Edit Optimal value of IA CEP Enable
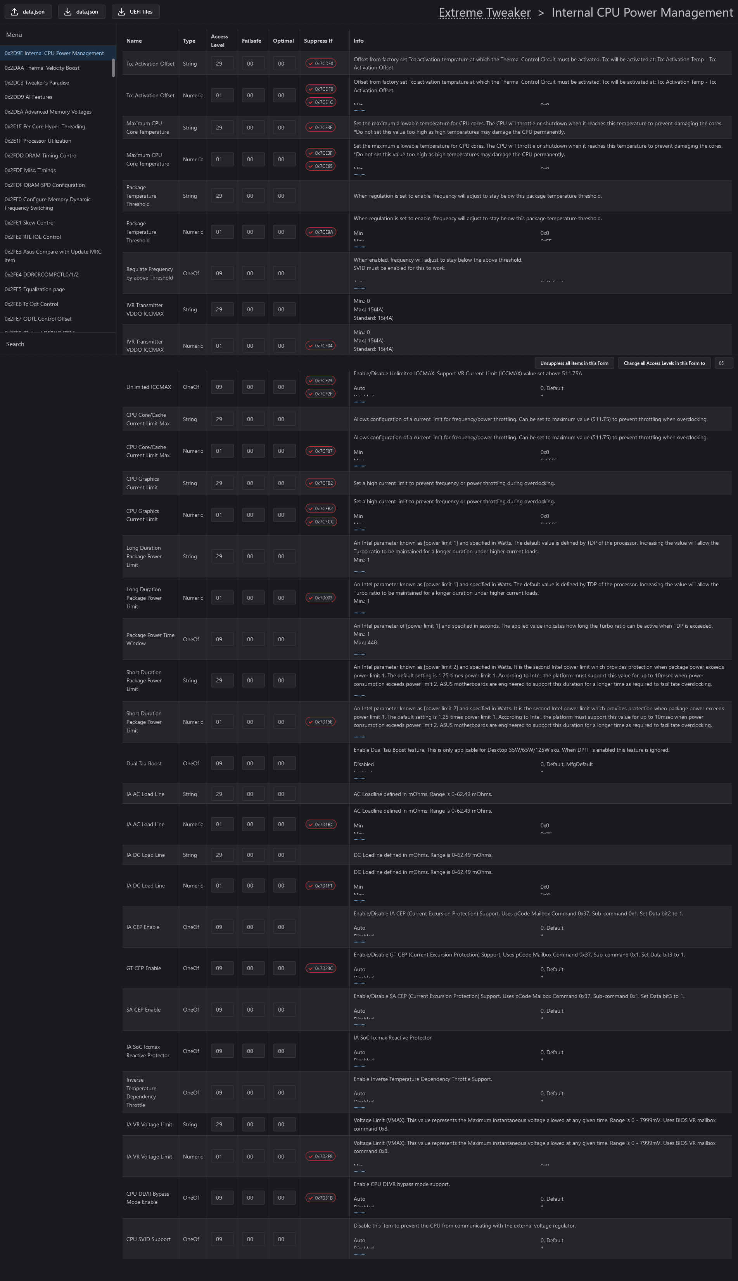Image resolution: width=738 pixels, height=1281 pixels. [284, 927]
